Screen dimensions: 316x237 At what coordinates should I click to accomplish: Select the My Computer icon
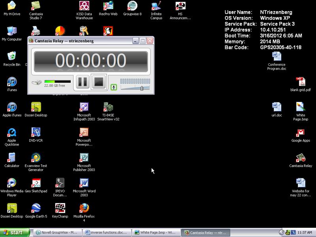tap(12, 34)
